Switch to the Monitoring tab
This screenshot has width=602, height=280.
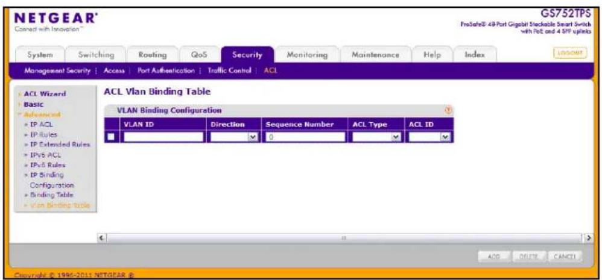point(307,55)
